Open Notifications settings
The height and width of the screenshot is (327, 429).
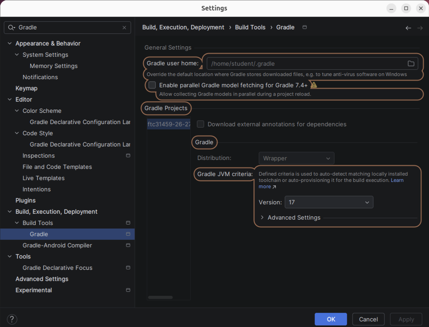coord(40,77)
